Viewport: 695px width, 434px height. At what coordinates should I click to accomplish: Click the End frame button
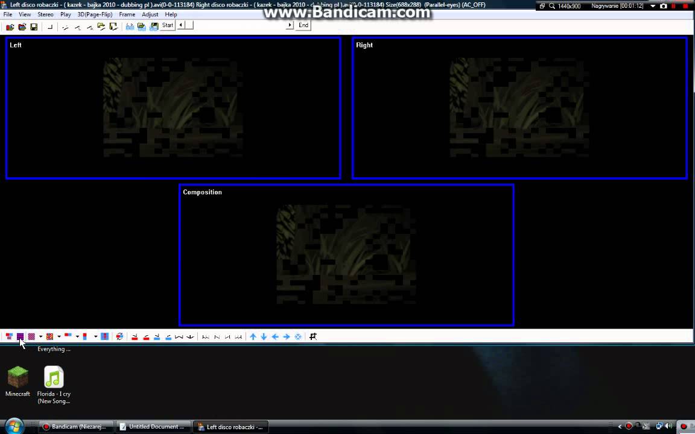point(303,25)
